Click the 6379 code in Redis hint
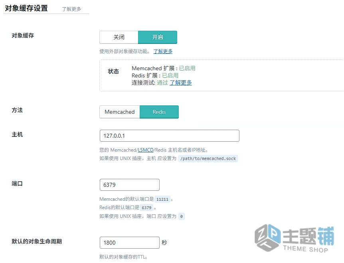344x263 pixels. point(146,208)
